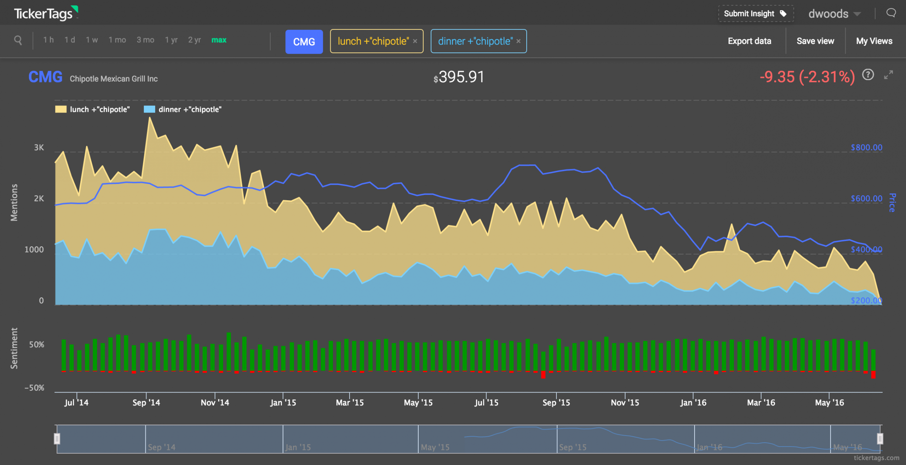
Task: Click the navigator at Jan '15
Action: click(298, 447)
